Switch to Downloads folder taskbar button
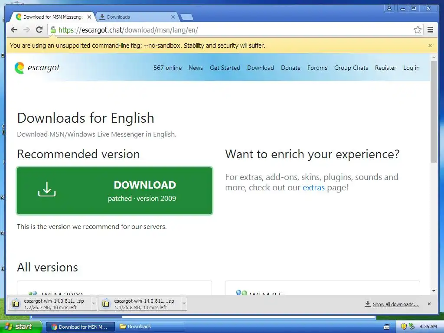 pyautogui.click(x=150, y=326)
